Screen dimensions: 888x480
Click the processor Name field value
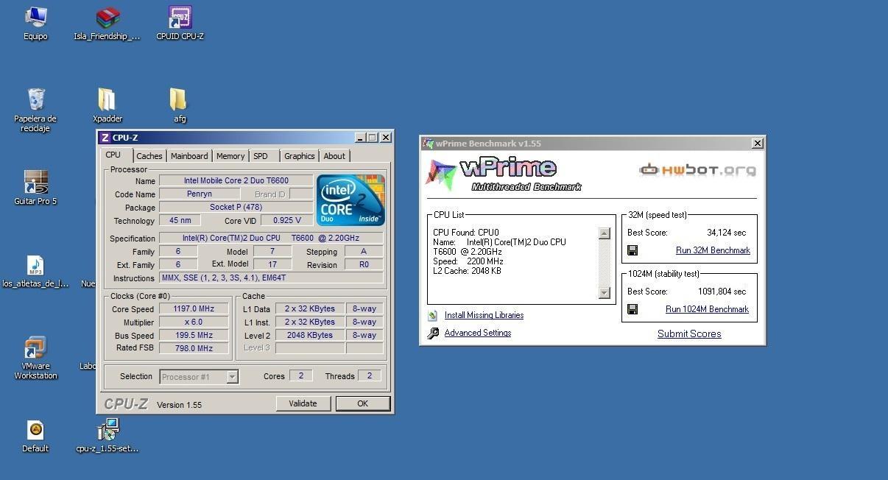point(236,180)
